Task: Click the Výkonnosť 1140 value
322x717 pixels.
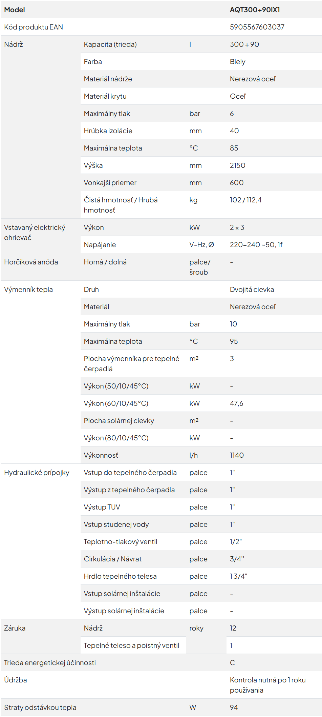Action: click(x=237, y=455)
